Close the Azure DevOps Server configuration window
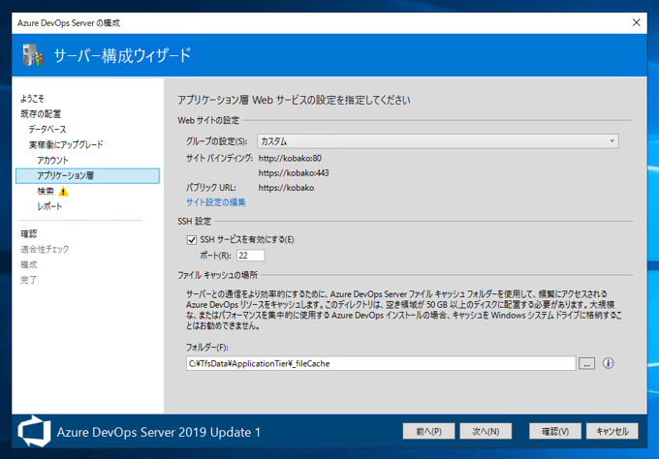The width and height of the screenshot is (659, 459). pyautogui.click(x=637, y=22)
